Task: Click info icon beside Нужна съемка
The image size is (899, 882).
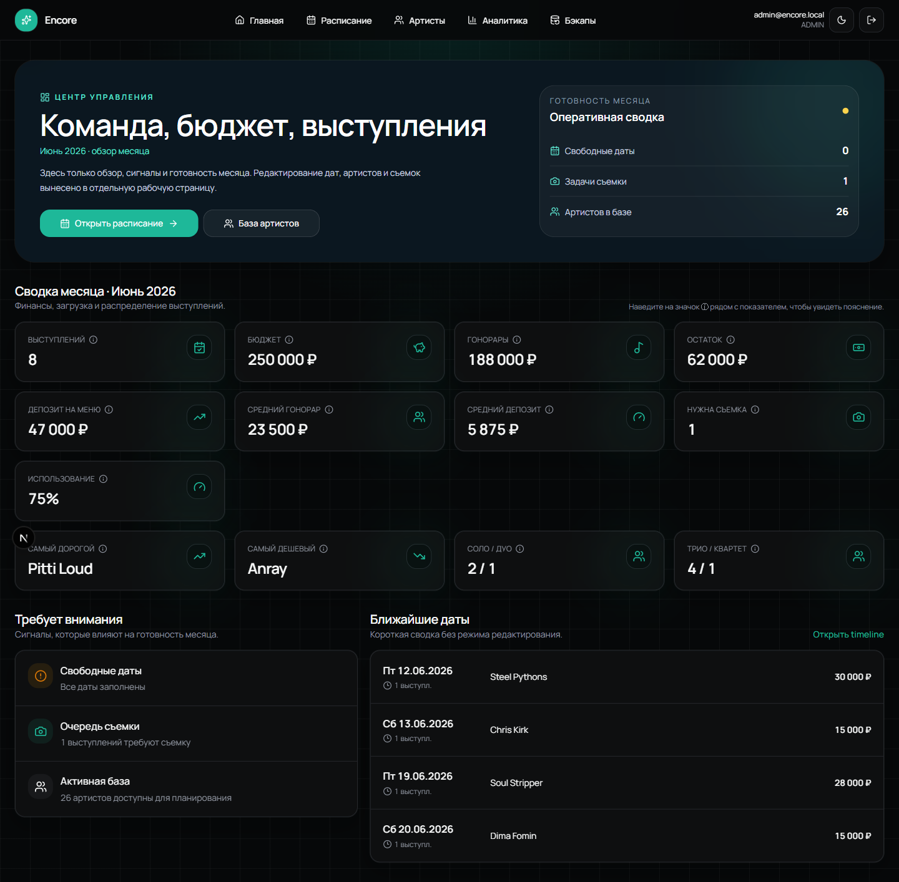Action: coord(755,410)
